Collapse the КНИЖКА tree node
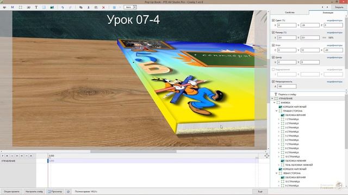 click(x=275, y=102)
